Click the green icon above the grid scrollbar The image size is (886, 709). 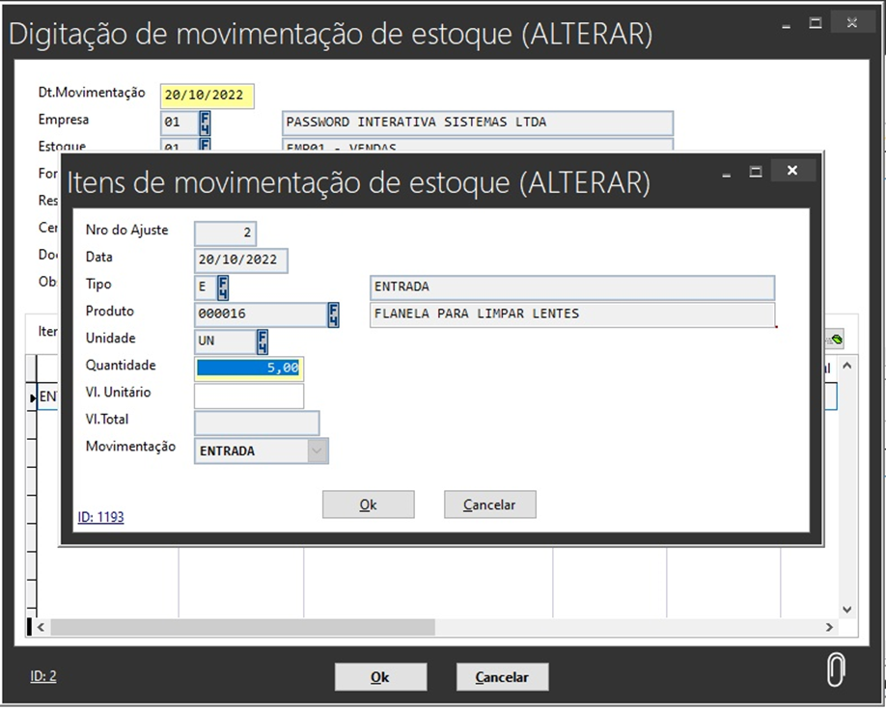[x=834, y=340]
